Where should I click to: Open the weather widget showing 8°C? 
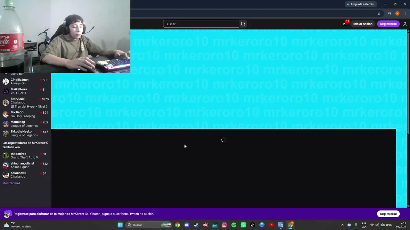pos(17,225)
